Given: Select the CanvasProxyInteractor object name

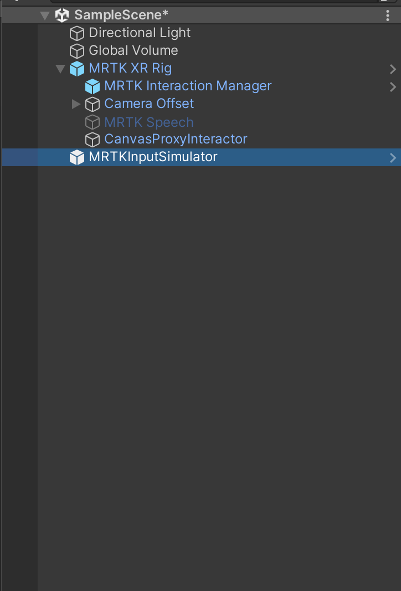Looking at the screenshot, I should point(176,139).
